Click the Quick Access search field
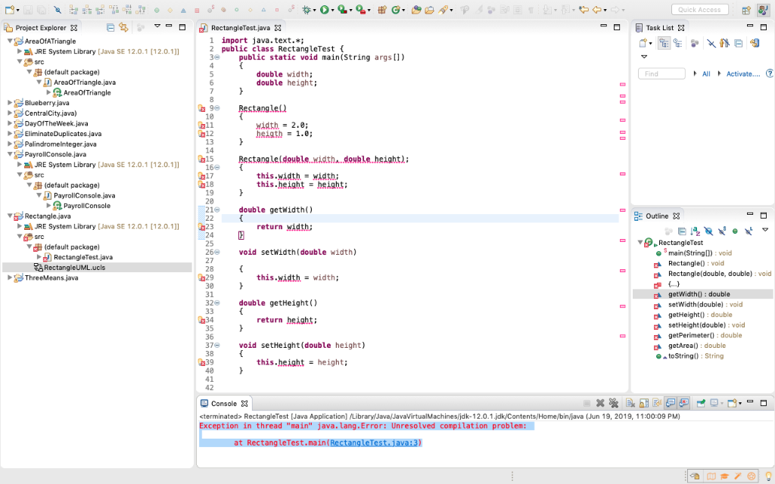Screen dimensions: 775x484 coord(699,10)
